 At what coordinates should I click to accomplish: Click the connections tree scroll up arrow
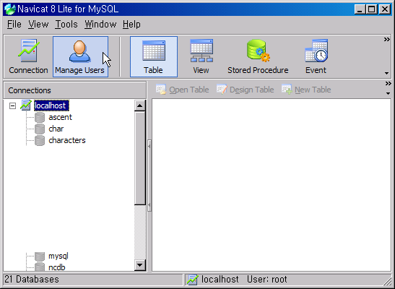[140, 105]
